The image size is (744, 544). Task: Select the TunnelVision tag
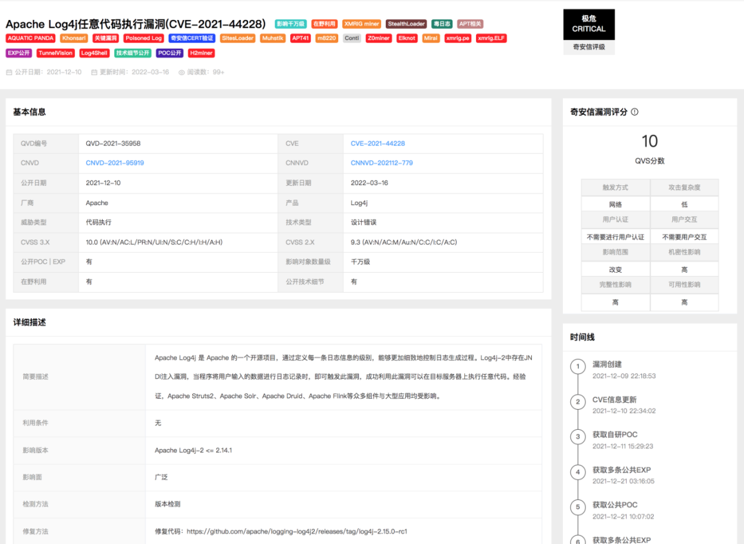[x=56, y=53]
